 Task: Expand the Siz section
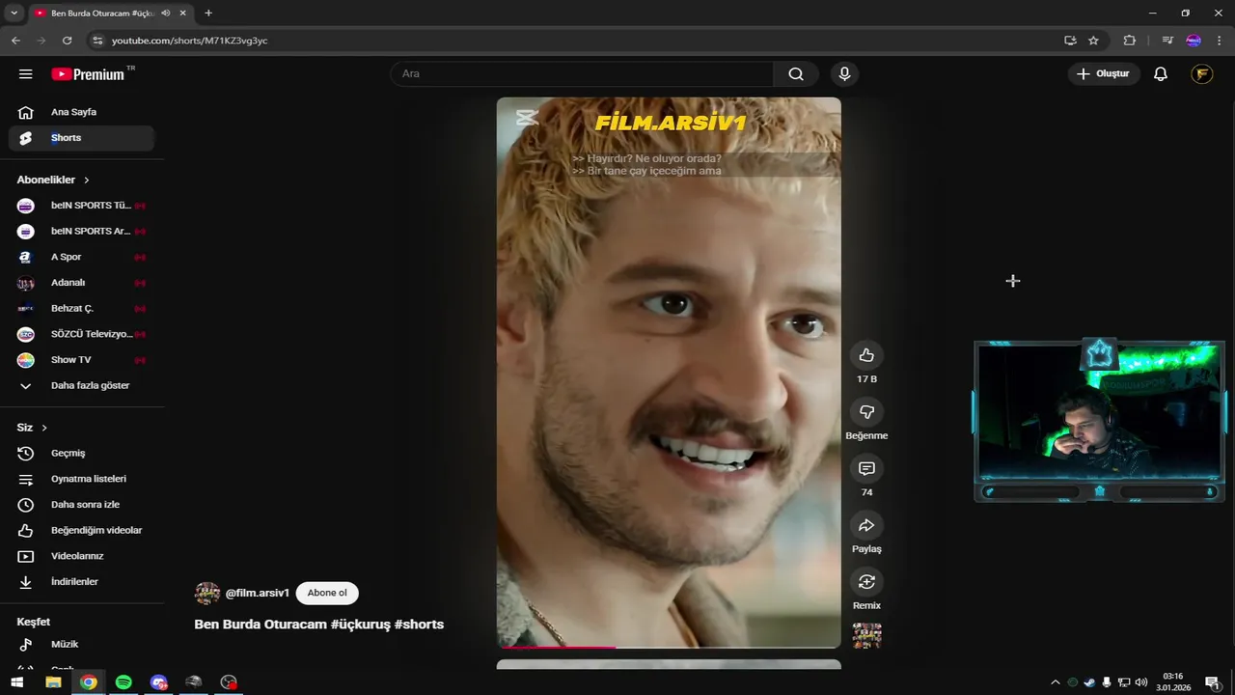[x=32, y=428]
